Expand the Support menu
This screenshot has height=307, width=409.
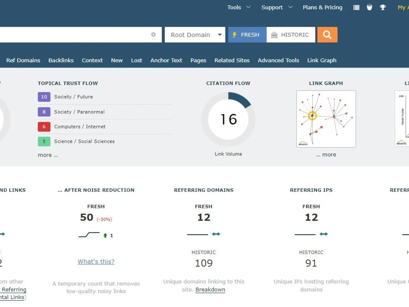[277, 7]
